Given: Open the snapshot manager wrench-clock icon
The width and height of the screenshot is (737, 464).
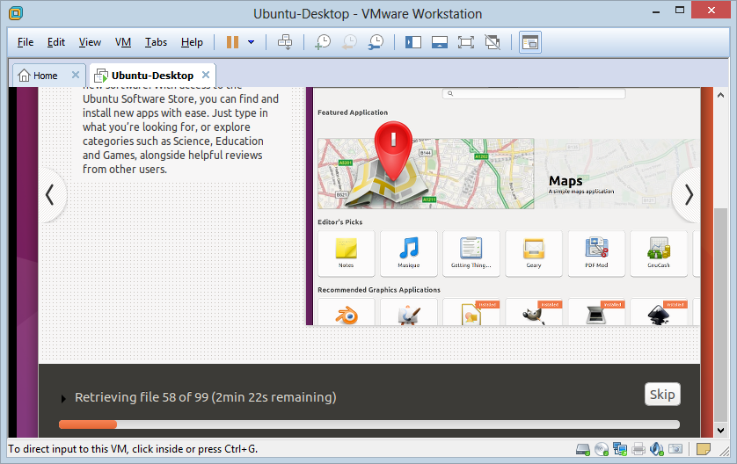Looking at the screenshot, I should coord(376,42).
